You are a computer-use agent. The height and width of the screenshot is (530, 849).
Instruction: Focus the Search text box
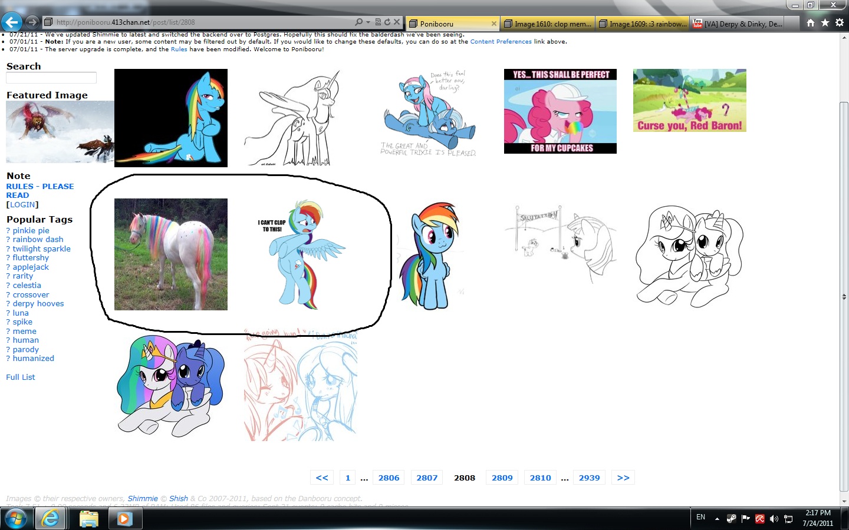[x=51, y=78]
